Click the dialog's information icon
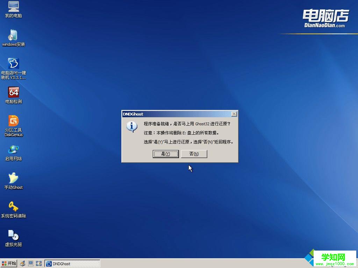Screen dimensions: 358x268 132,127
